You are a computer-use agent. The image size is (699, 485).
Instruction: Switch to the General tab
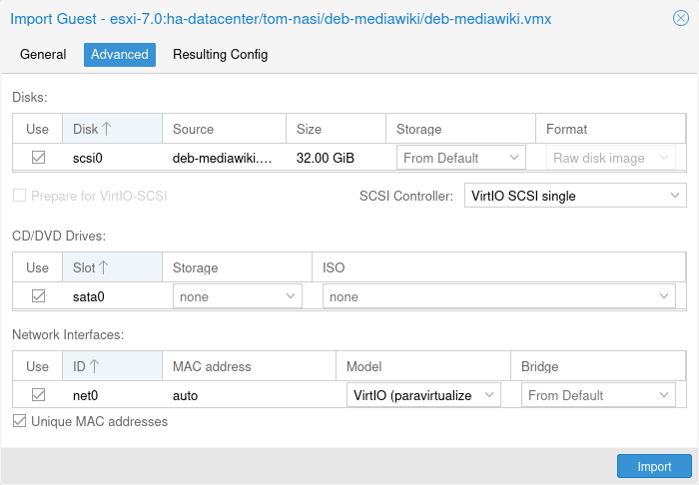pos(43,55)
